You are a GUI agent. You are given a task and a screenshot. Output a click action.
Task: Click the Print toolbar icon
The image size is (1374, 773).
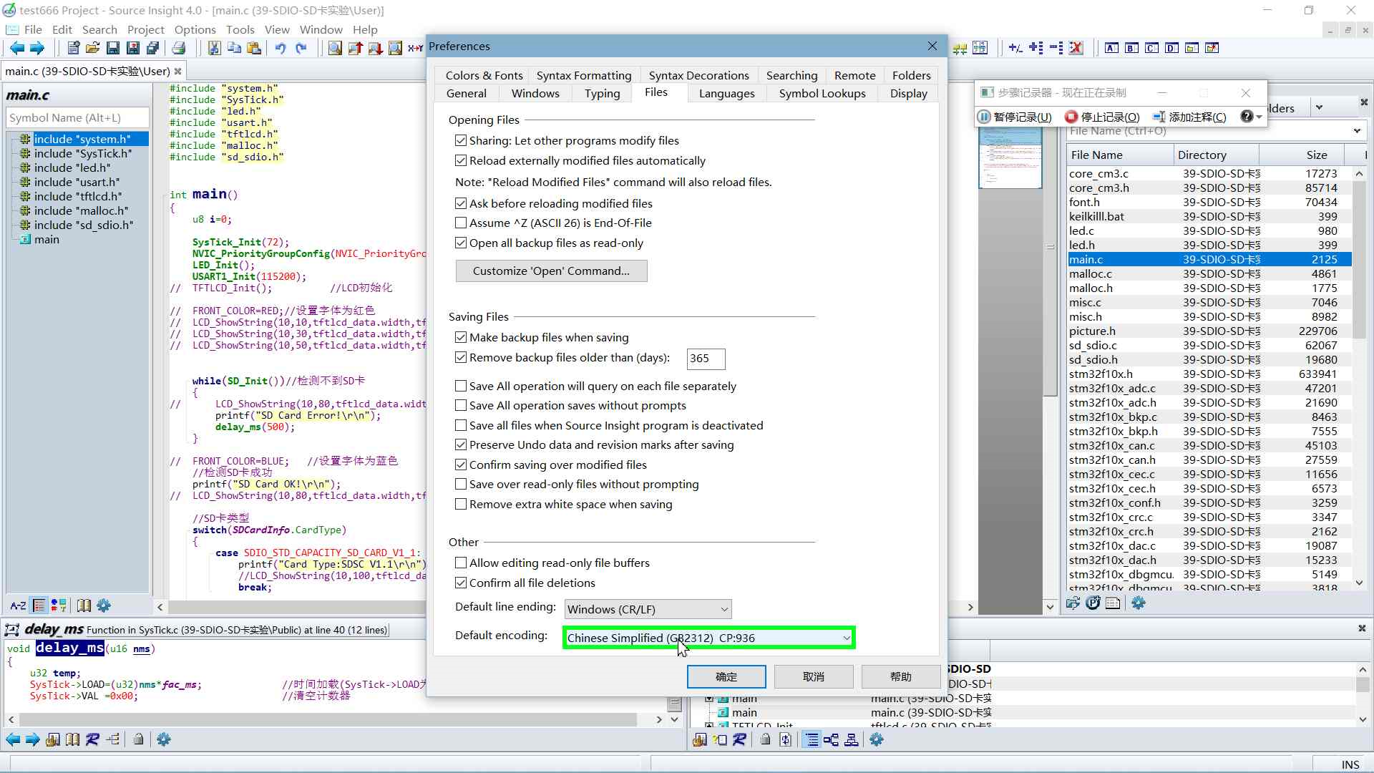[x=178, y=49]
